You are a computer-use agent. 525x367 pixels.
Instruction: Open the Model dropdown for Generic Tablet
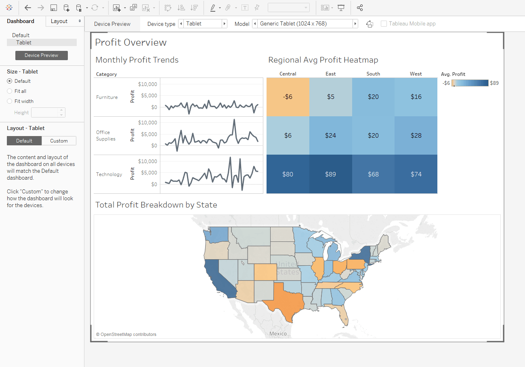pos(305,24)
